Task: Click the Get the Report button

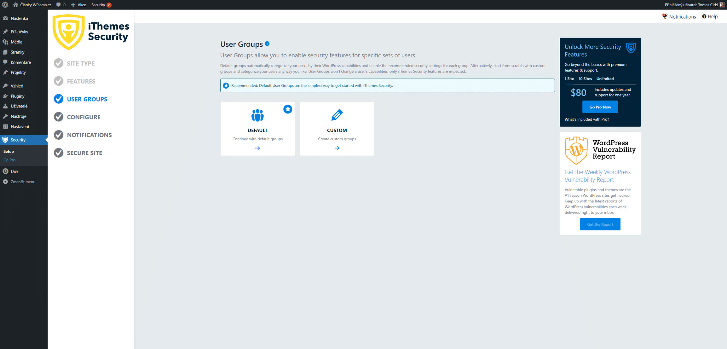Action: pos(600,224)
